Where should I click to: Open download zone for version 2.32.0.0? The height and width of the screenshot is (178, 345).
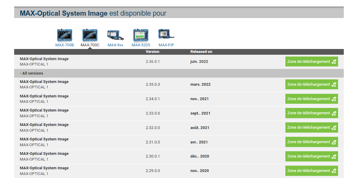click(312, 127)
